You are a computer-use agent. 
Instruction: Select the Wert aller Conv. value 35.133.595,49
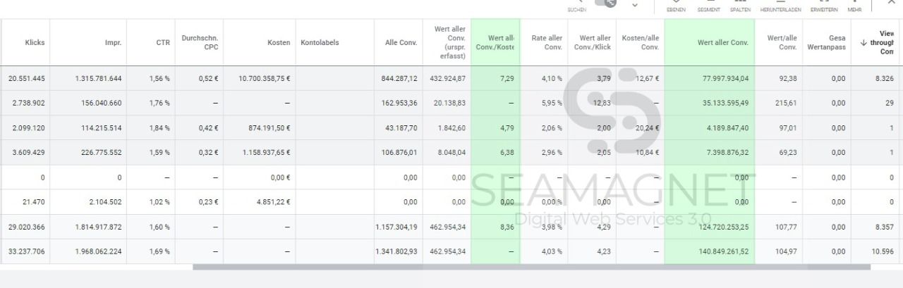[724, 103]
